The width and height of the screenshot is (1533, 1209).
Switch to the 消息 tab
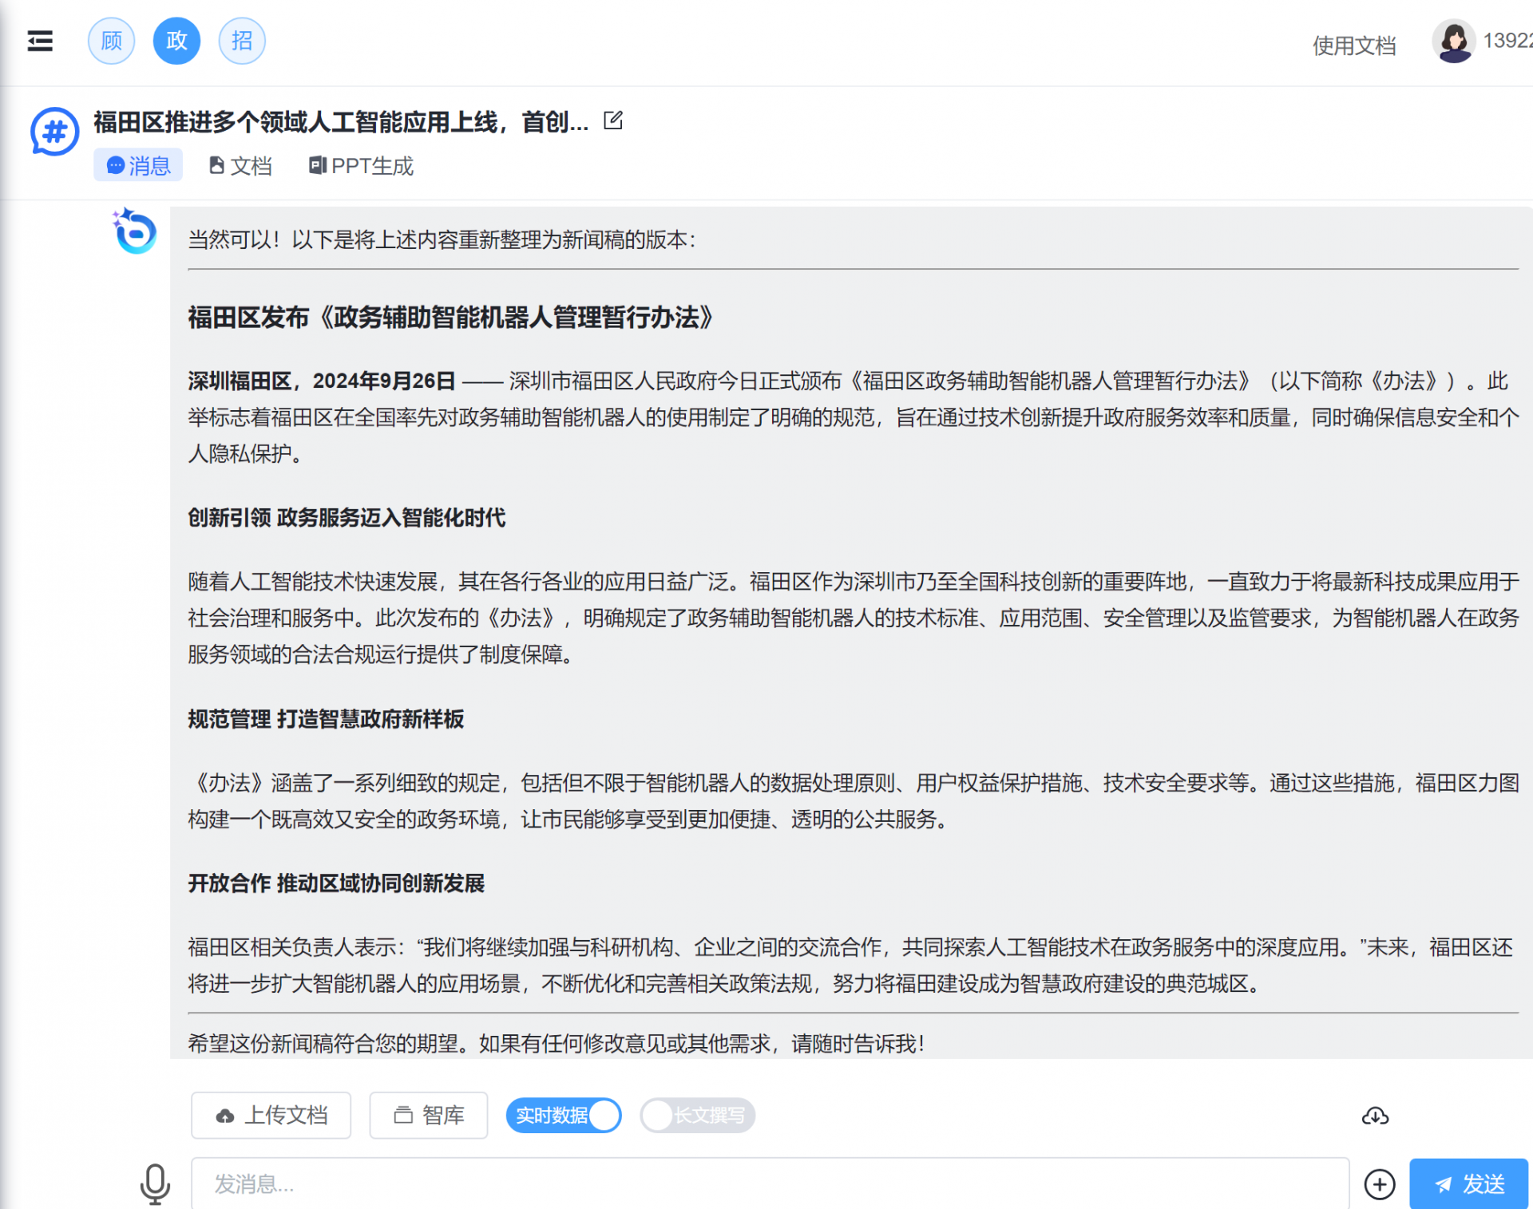[x=138, y=165]
